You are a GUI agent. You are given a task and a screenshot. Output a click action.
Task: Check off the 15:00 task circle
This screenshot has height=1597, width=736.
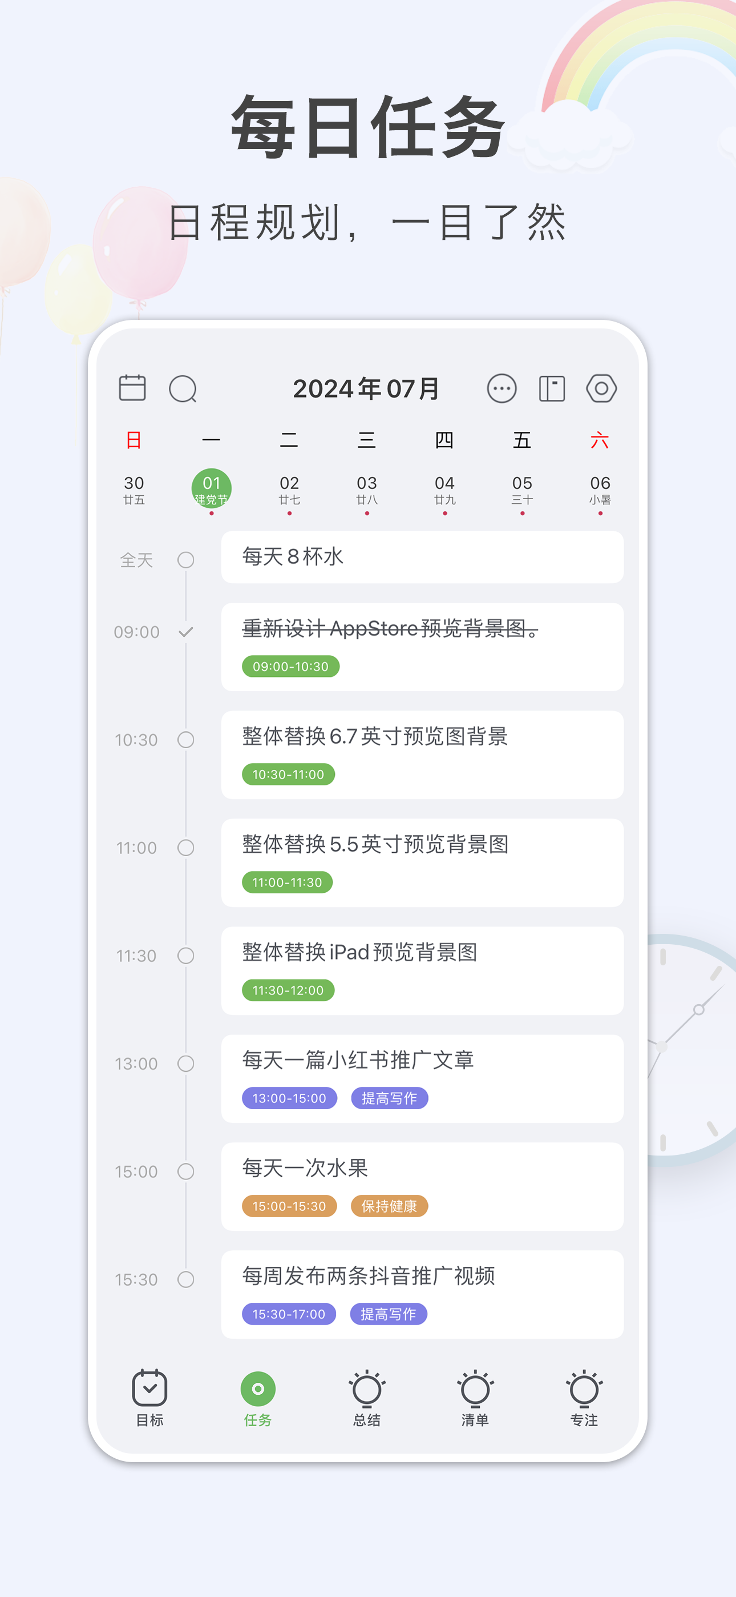(186, 1171)
